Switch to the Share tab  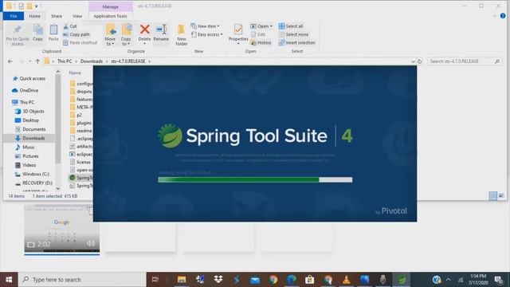[57, 16]
